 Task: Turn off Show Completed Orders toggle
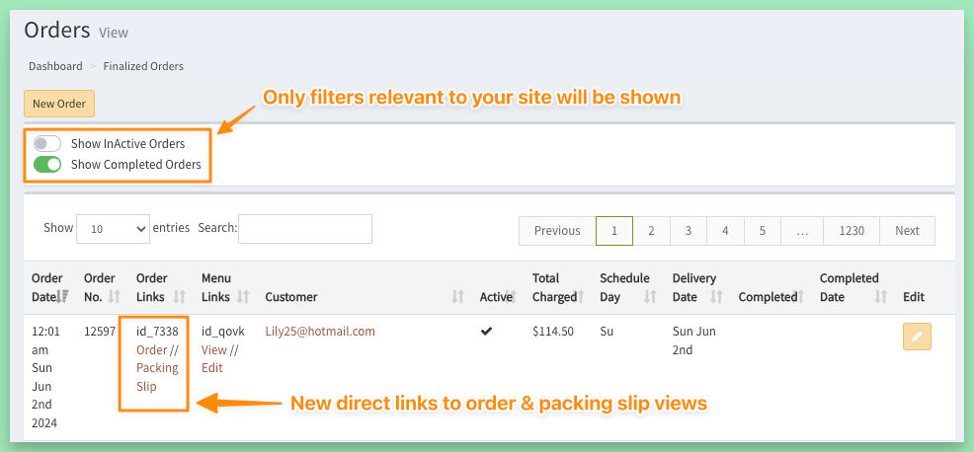point(47,165)
